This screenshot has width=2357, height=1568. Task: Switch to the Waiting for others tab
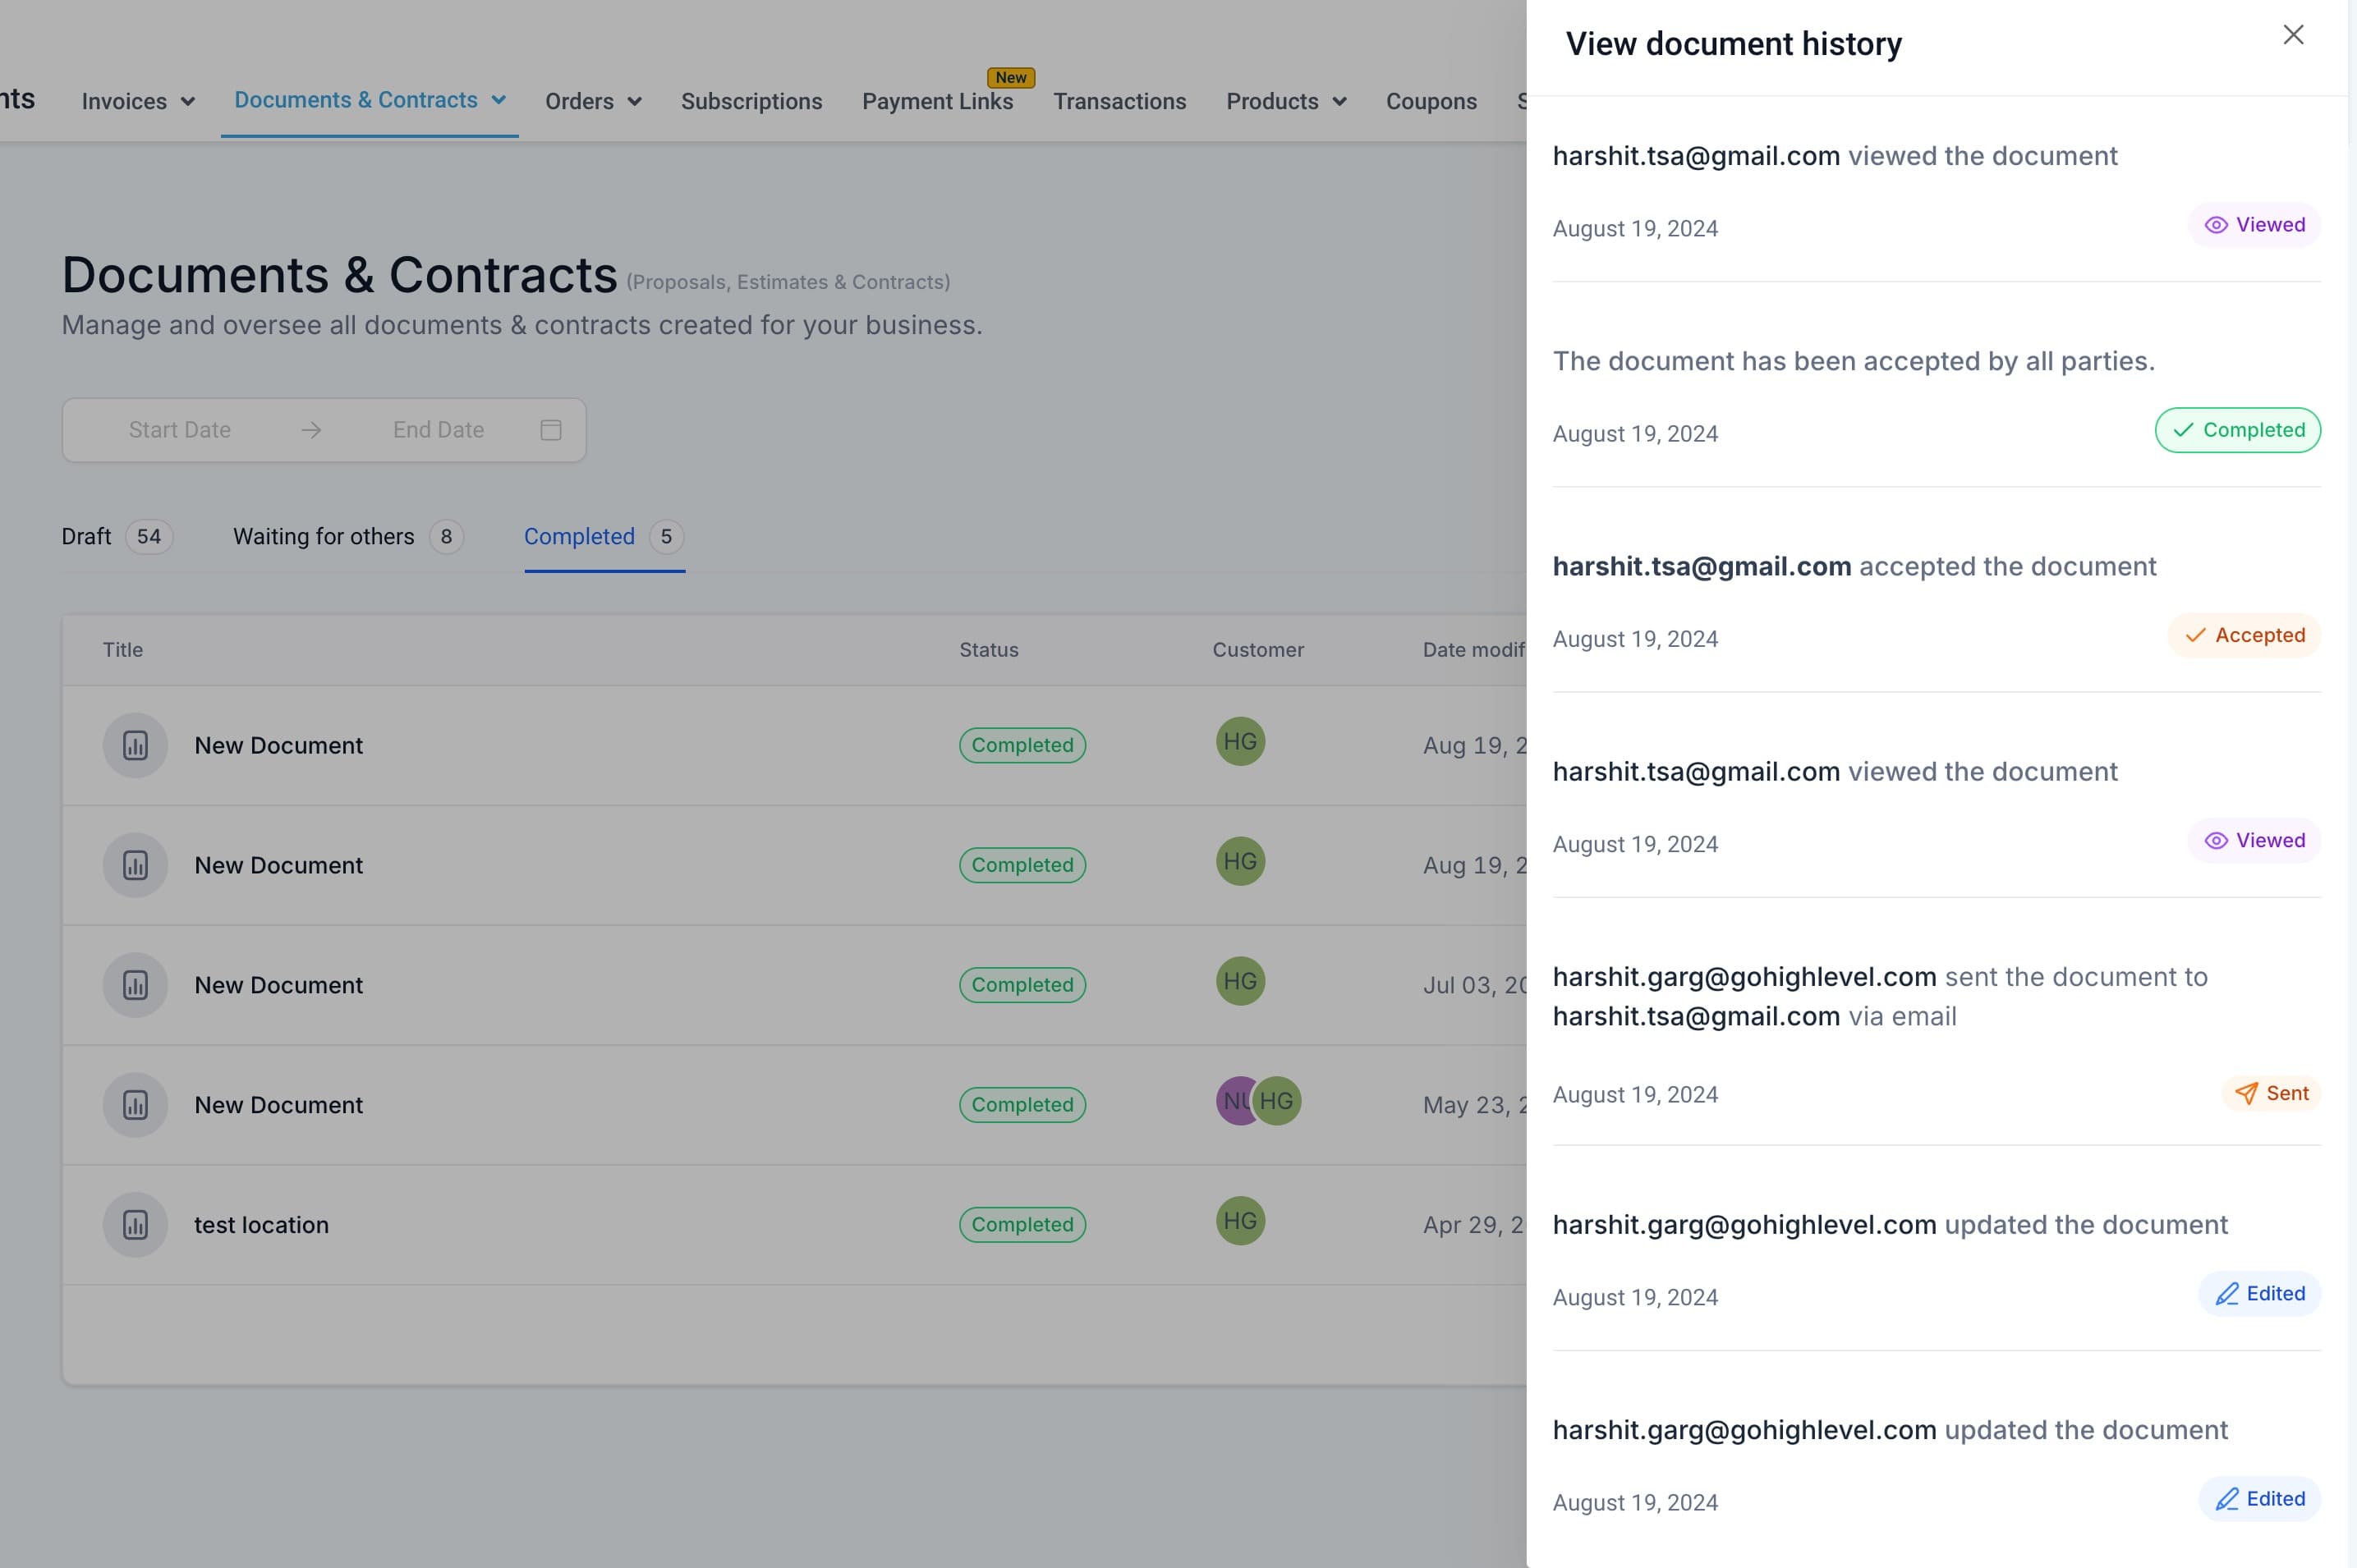(348, 537)
